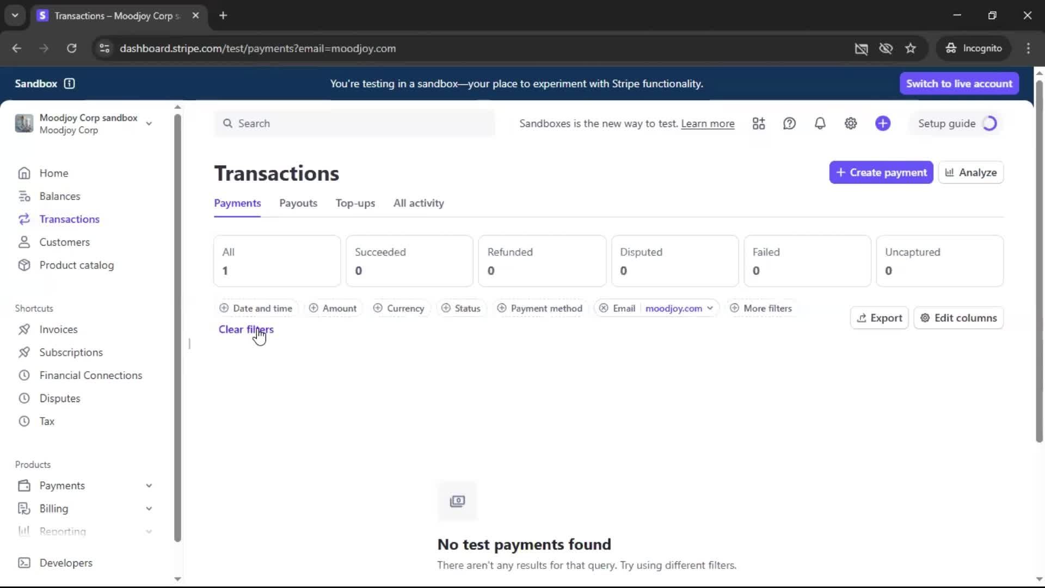Click the Search input field

point(354,124)
